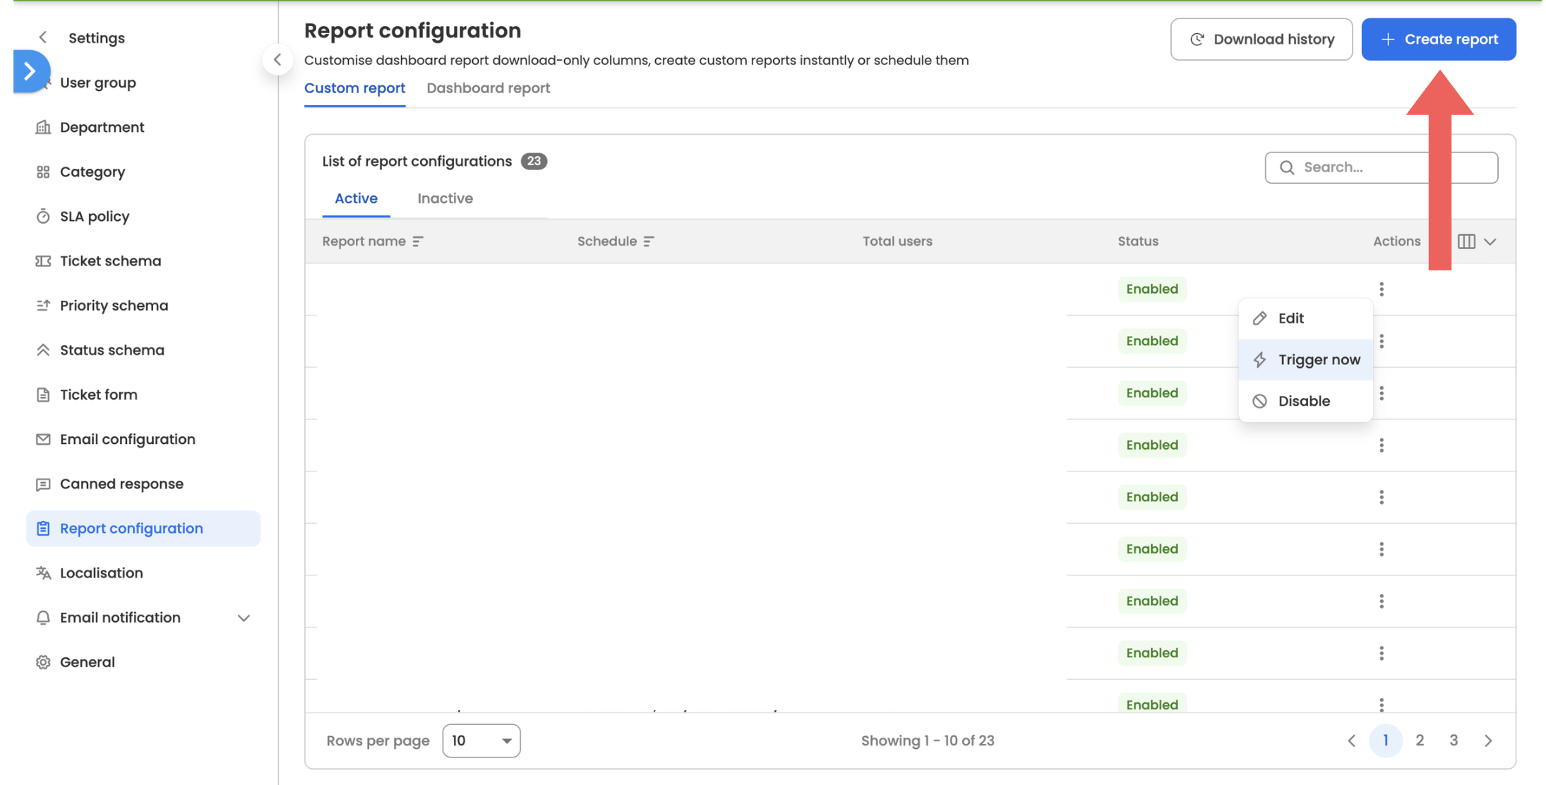1546x785 pixels.
Task: Open the last visible row's three-dot menu
Action: tap(1382, 704)
